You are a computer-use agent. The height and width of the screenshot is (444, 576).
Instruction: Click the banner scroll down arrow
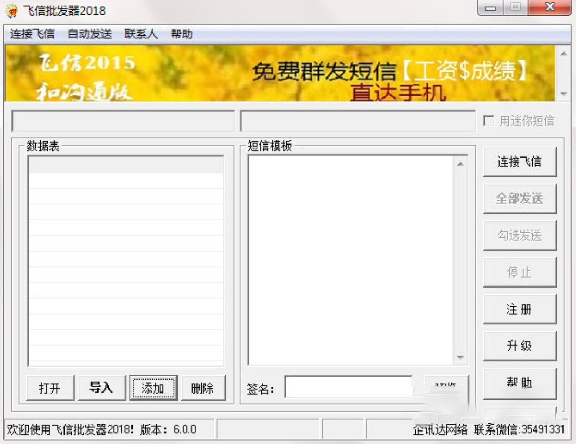click(x=563, y=94)
